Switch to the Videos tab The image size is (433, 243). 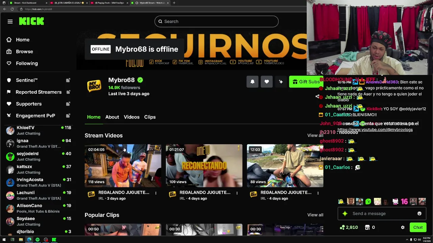coord(132,117)
